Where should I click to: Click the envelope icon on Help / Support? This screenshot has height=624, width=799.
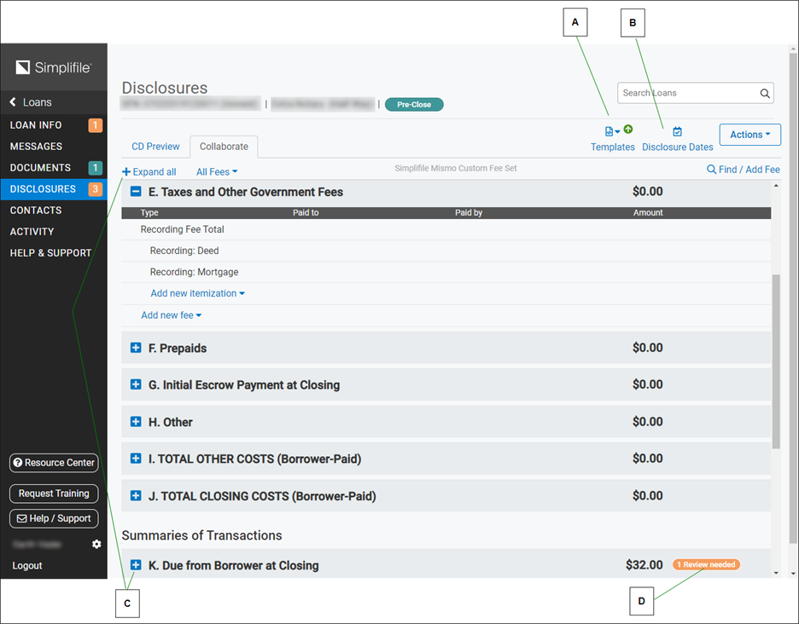[22, 518]
